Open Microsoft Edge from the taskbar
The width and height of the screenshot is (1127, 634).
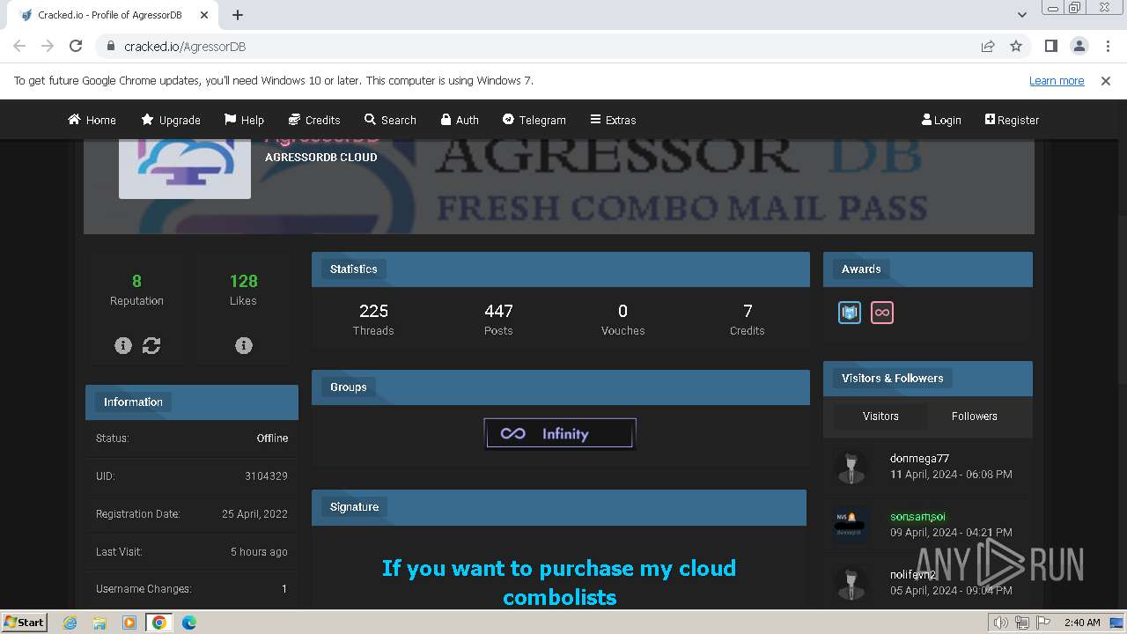188,623
